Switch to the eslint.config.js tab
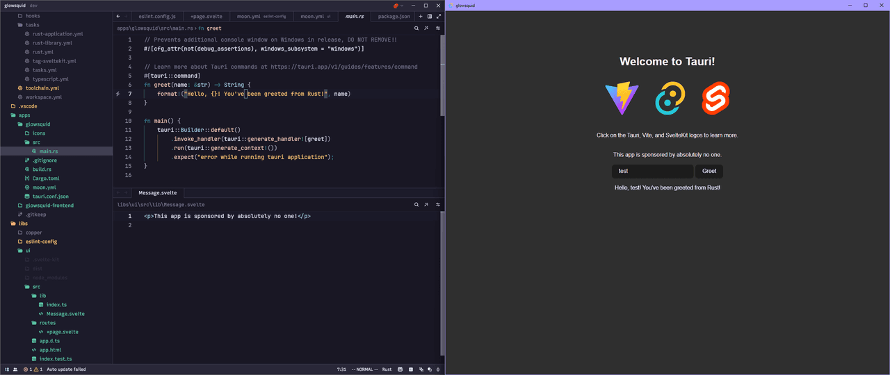The width and height of the screenshot is (890, 375). [156, 16]
